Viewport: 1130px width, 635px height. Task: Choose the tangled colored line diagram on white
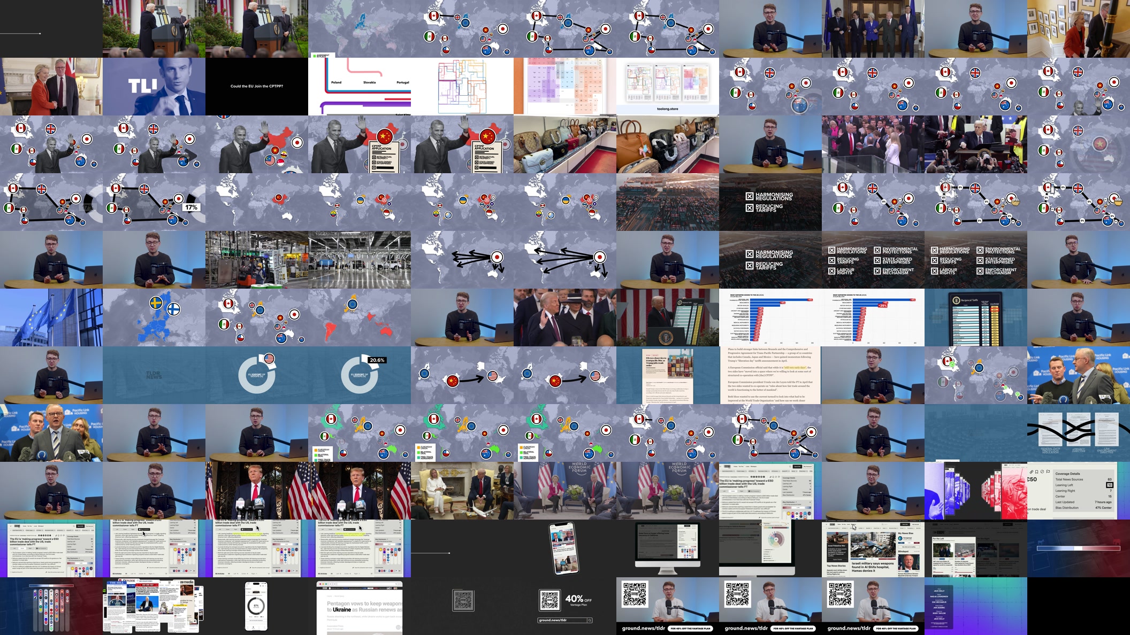click(462, 87)
